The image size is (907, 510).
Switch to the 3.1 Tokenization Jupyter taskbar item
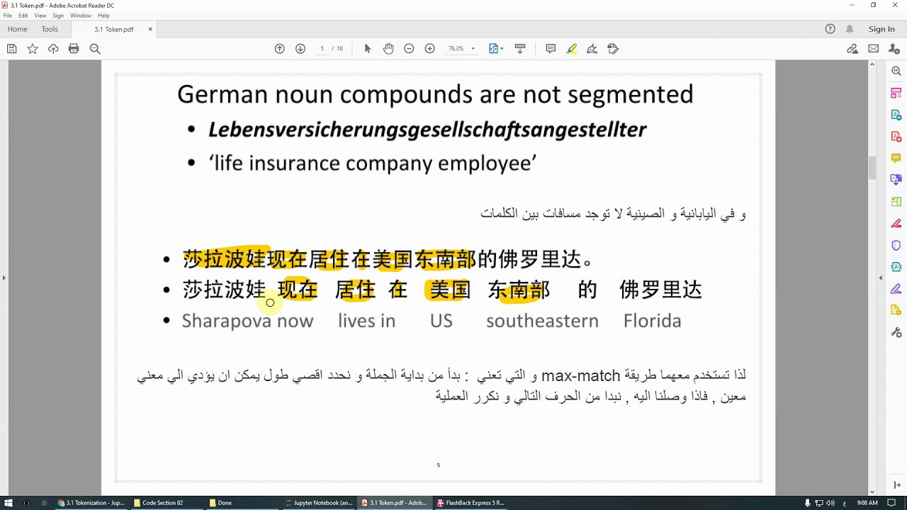point(91,503)
